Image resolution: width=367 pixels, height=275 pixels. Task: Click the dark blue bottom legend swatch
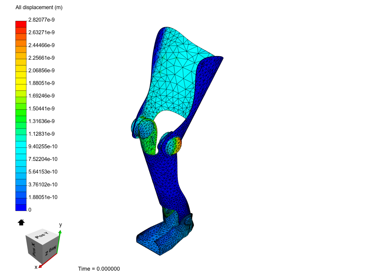pyautogui.click(x=21, y=208)
